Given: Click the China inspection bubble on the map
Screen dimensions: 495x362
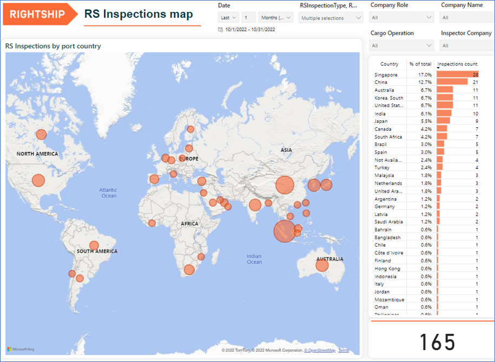Looking at the screenshot, I should click(285, 185).
